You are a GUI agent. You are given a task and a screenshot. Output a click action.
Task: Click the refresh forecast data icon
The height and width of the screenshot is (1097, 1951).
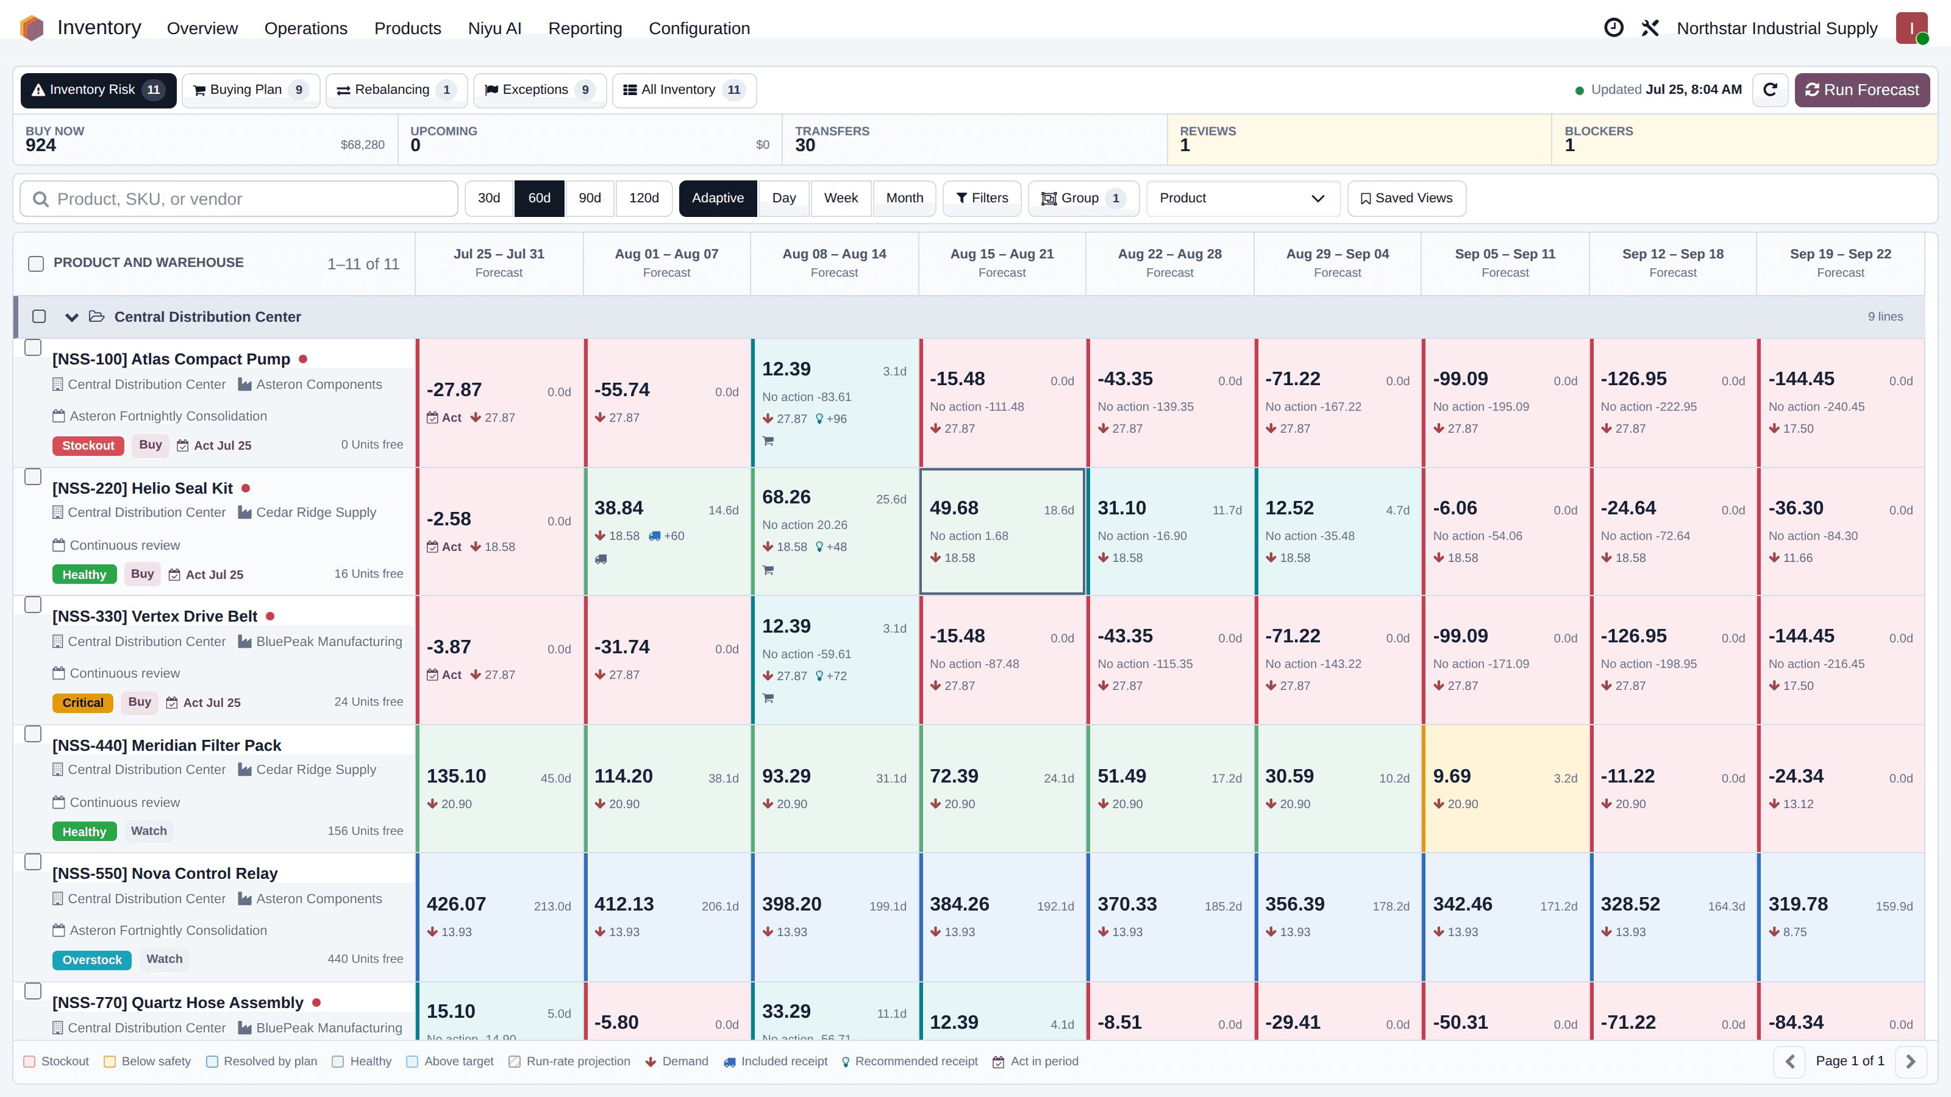pos(1770,90)
